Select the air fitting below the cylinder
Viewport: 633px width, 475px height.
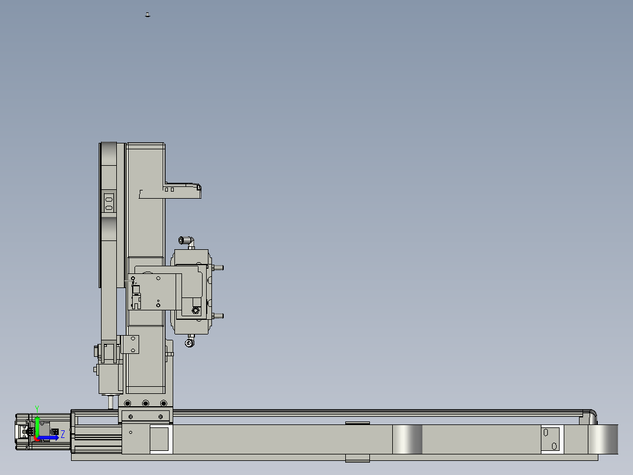pos(190,341)
